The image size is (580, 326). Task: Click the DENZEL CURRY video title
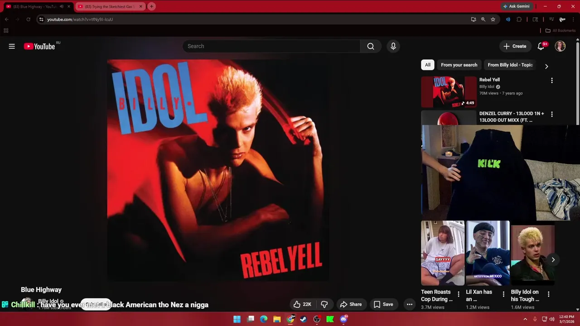click(512, 117)
